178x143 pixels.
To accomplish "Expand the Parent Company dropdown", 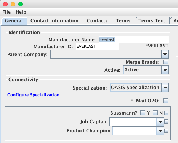I will 165,54.
